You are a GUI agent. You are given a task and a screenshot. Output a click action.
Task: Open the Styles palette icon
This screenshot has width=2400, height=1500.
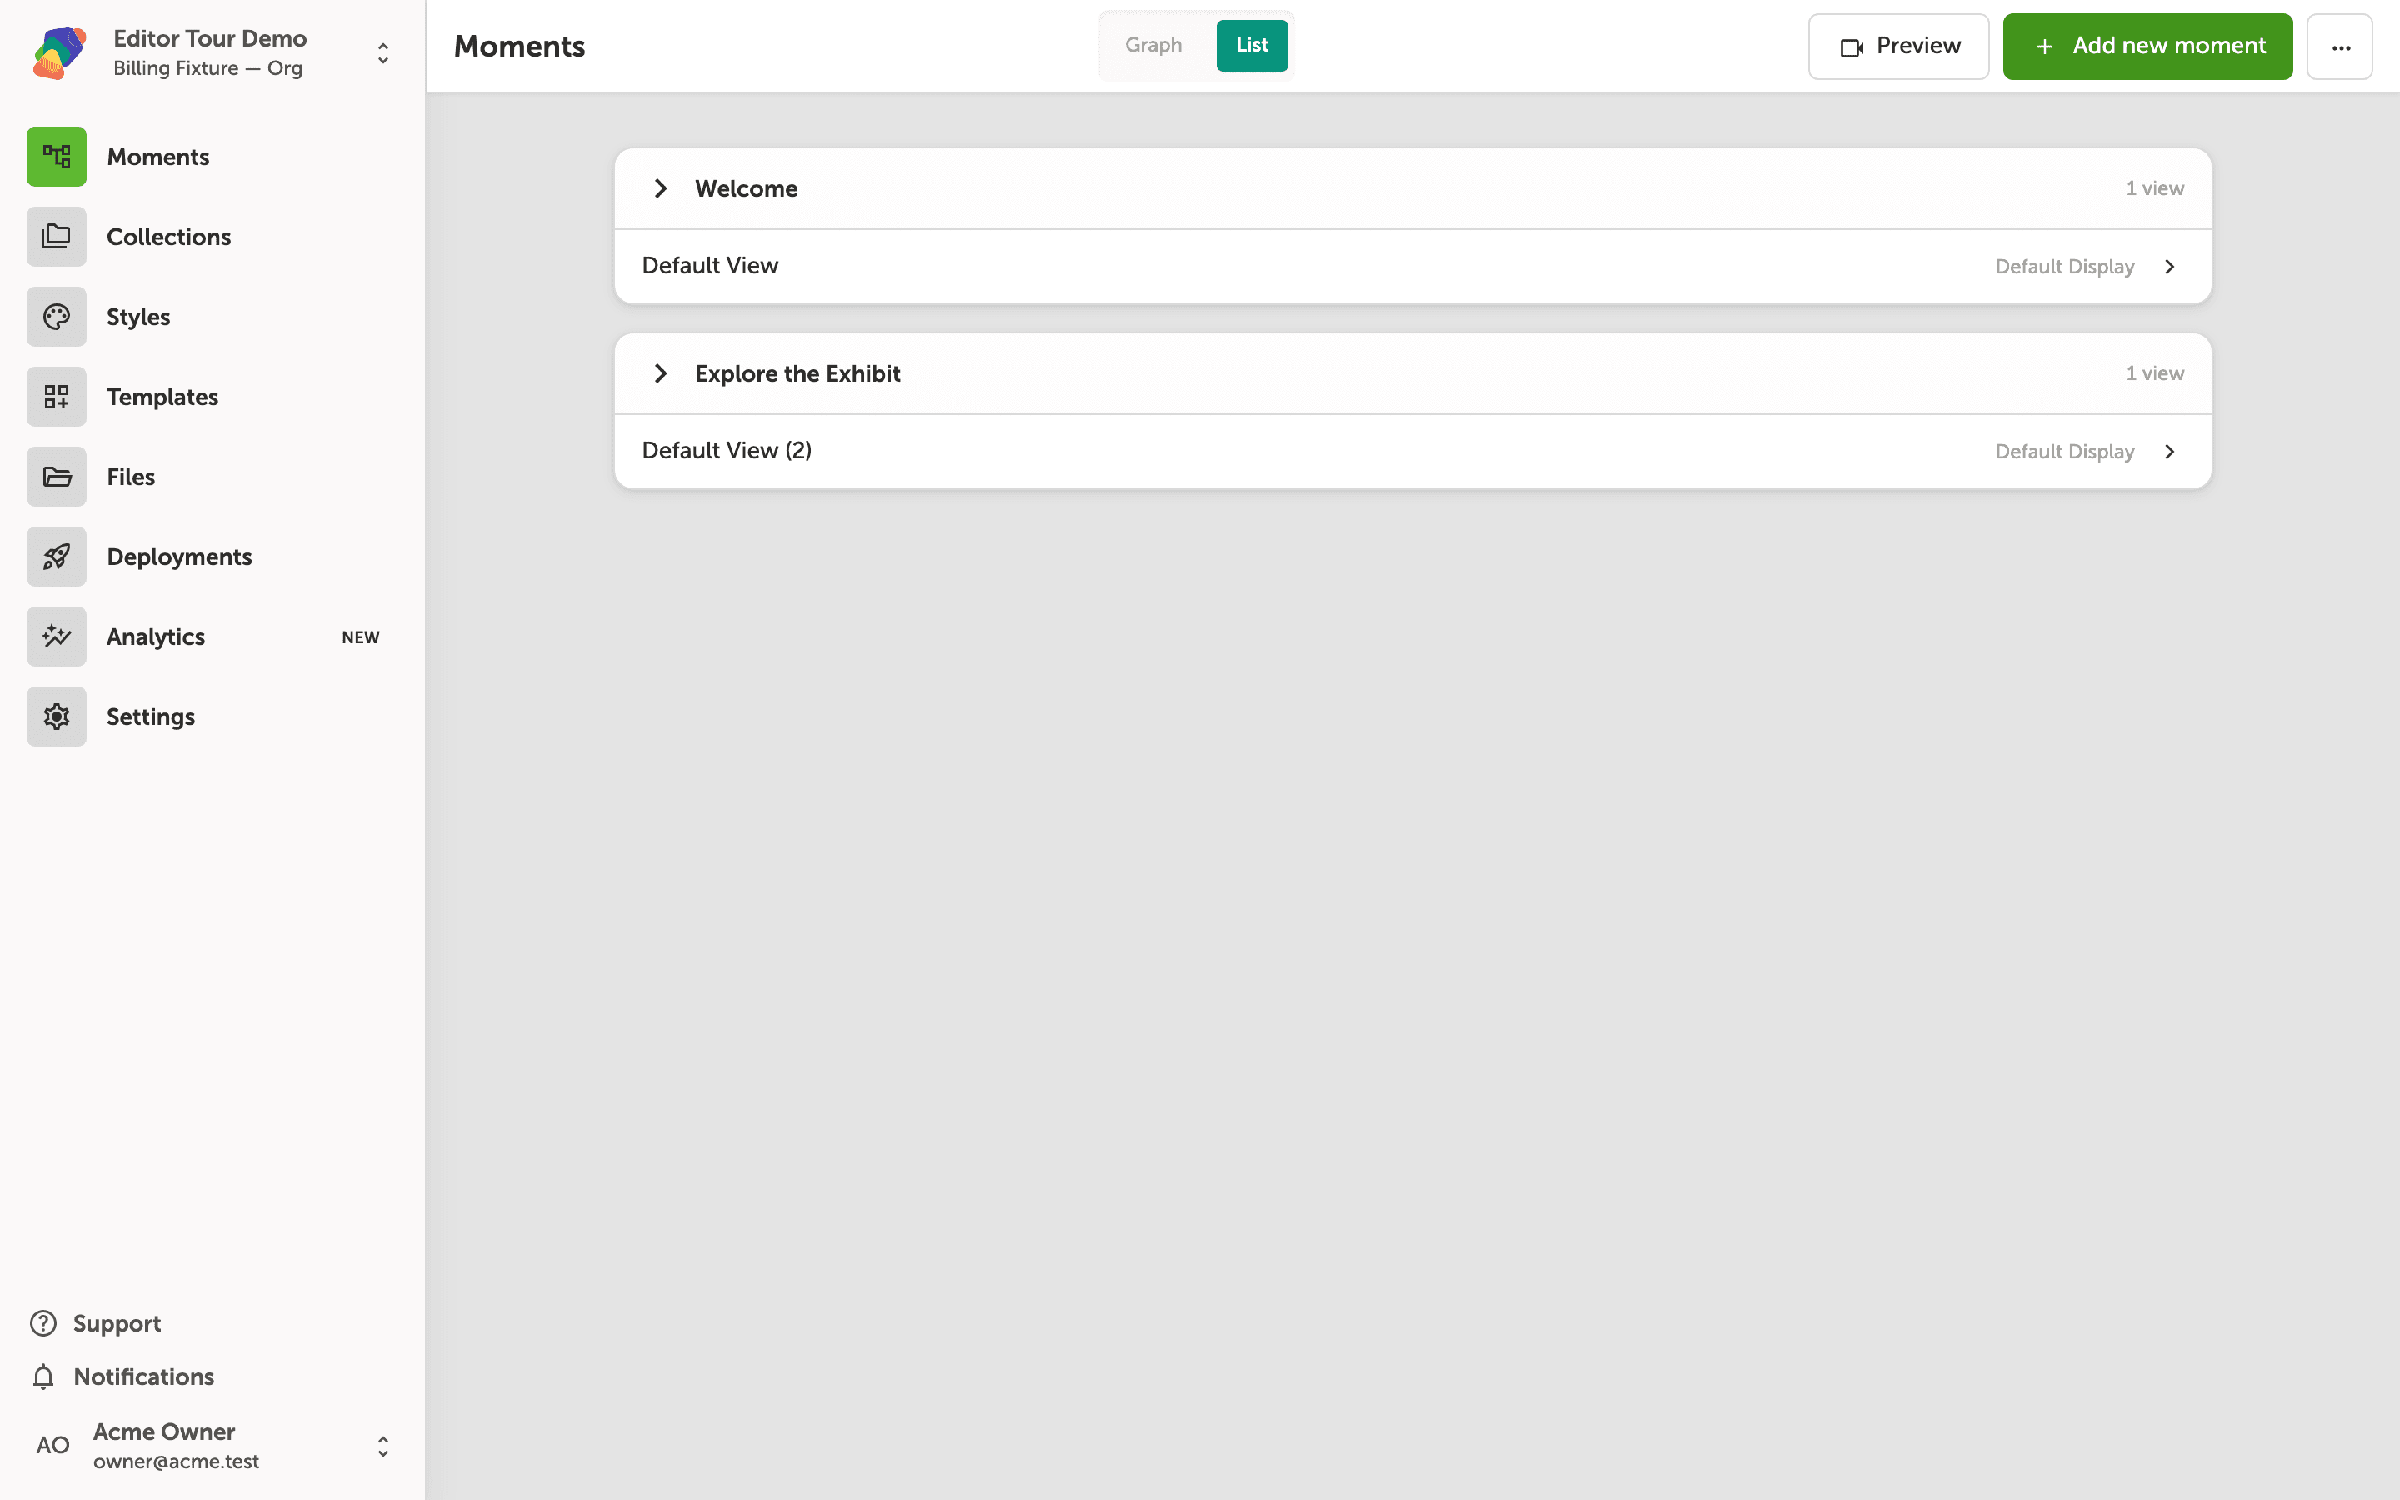click(57, 317)
